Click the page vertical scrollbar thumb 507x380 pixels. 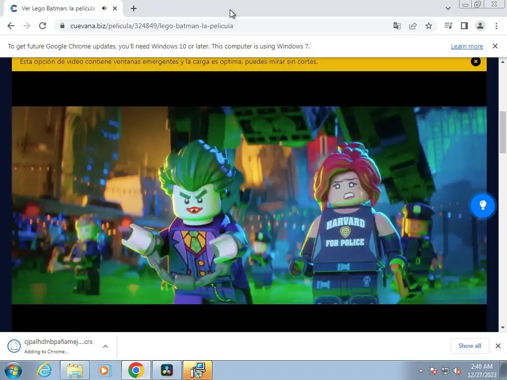click(503, 132)
